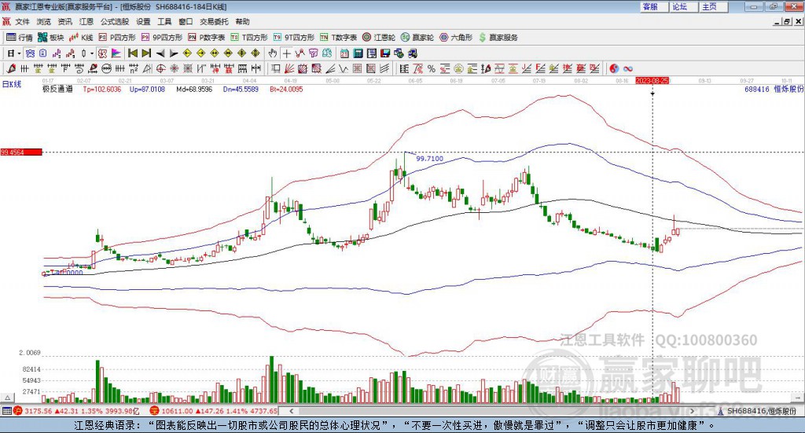Open the 文件 menu
The image size is (805, 433).
(x=22, y=21)
